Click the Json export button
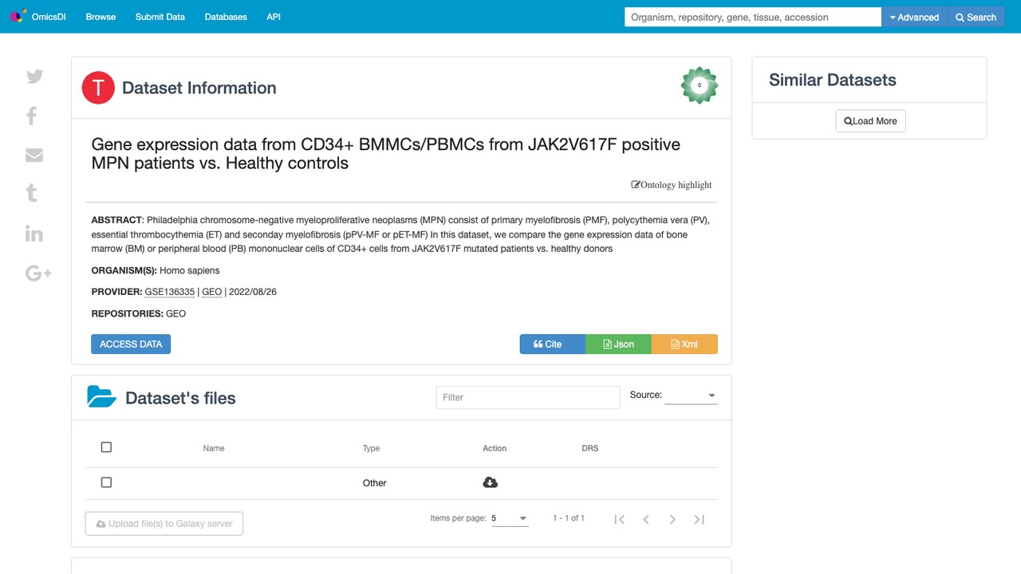 pos(618,344)
